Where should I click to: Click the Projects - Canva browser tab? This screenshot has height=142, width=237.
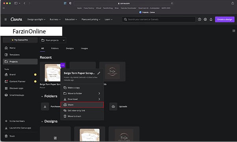[147, 12]
